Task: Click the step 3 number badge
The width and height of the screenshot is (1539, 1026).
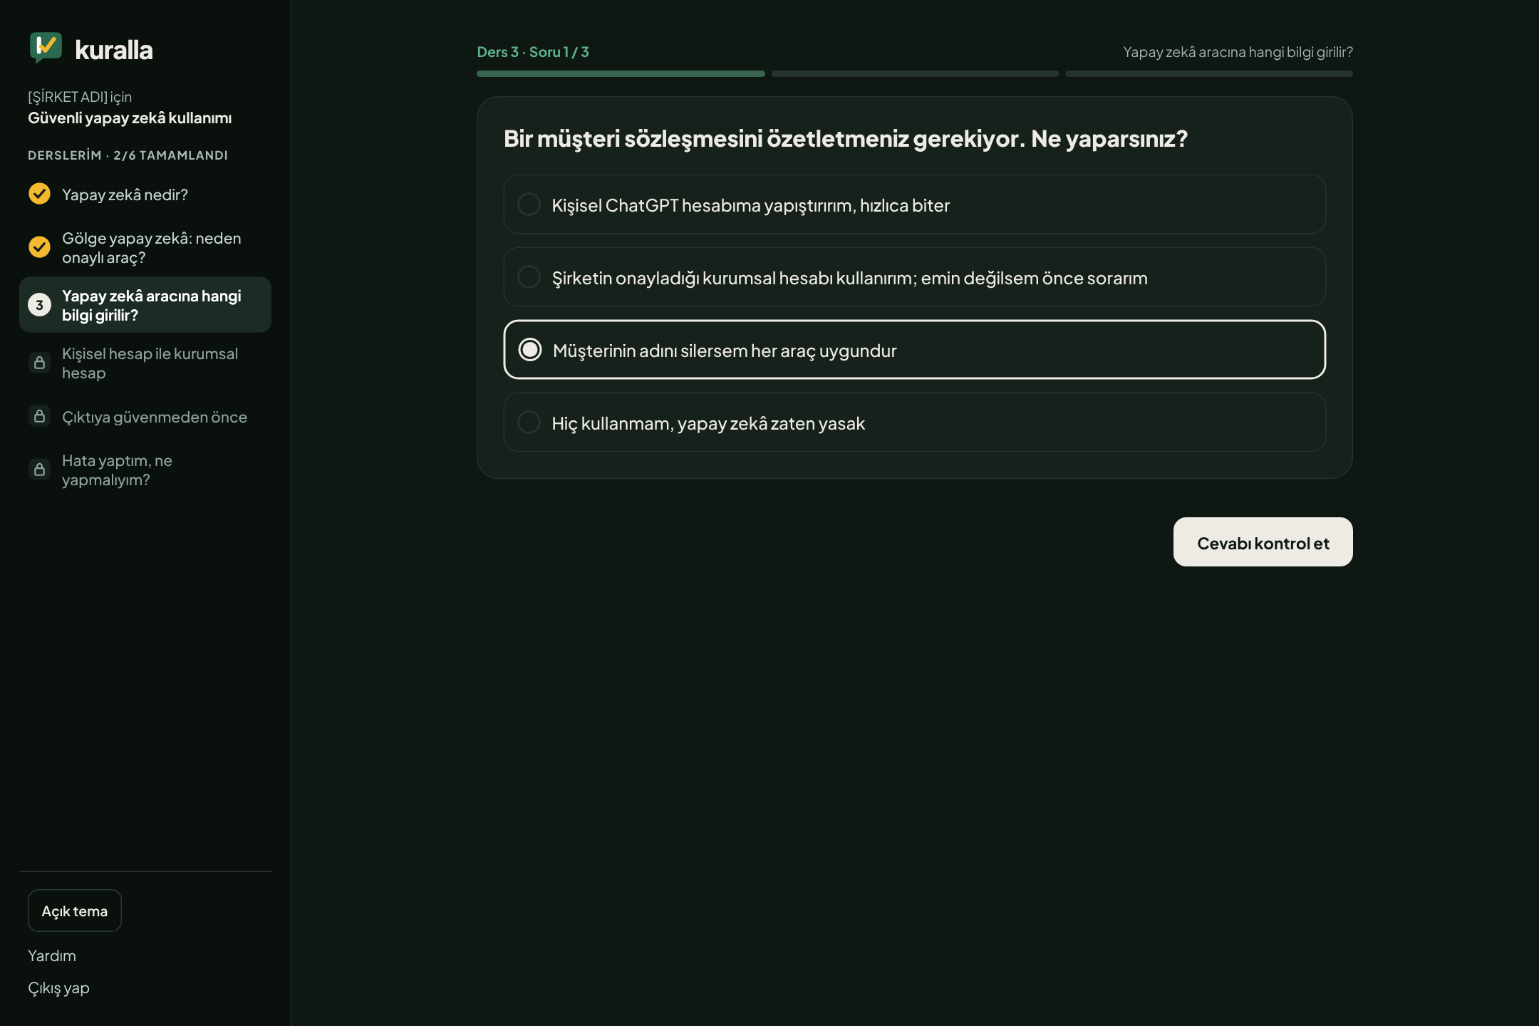Action: pyautogui.click(x=39, y=305)
